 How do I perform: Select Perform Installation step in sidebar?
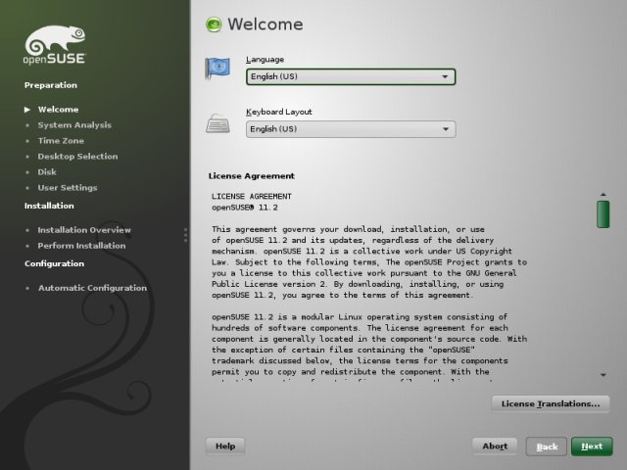coord(81,246)
